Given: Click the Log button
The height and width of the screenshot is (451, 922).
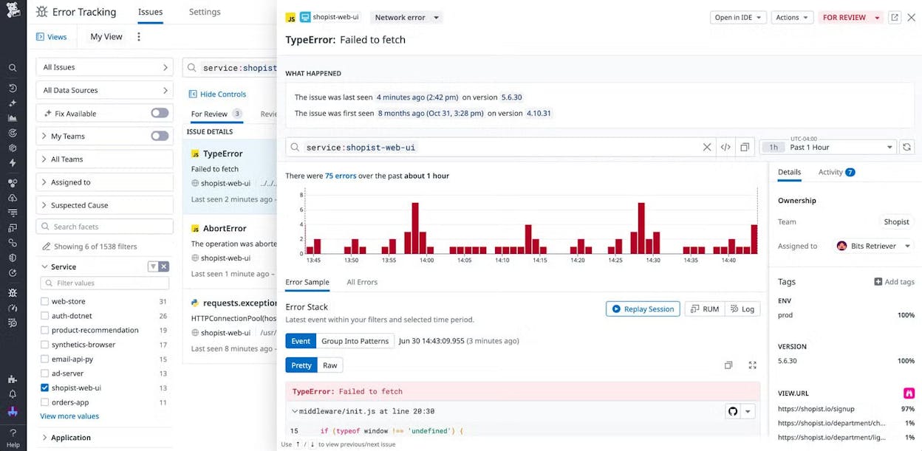Looking at the screenshot, I should click(x=742, y=309).
